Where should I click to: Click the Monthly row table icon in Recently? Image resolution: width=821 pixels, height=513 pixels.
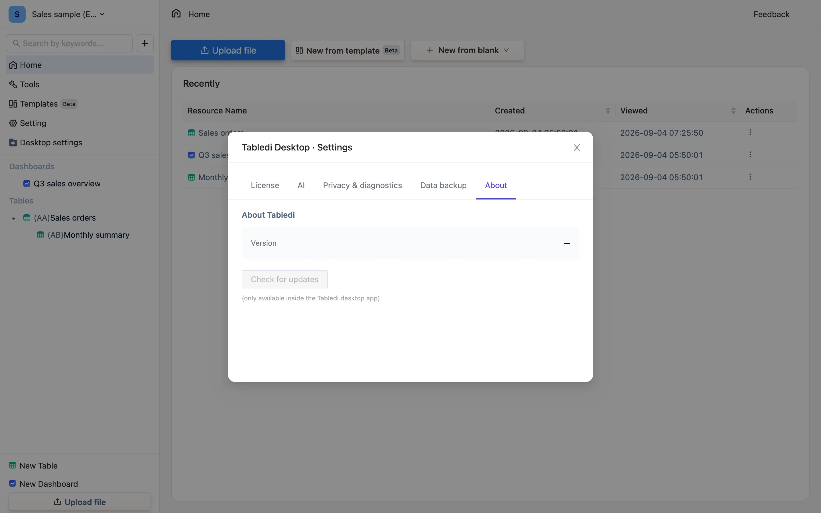191,178
